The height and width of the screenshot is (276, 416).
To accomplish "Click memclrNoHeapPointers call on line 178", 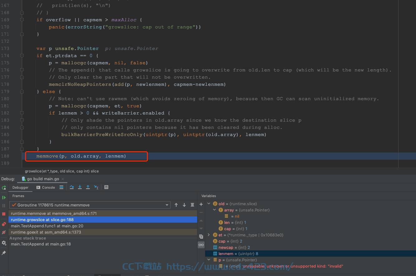I will coord(80,84).
